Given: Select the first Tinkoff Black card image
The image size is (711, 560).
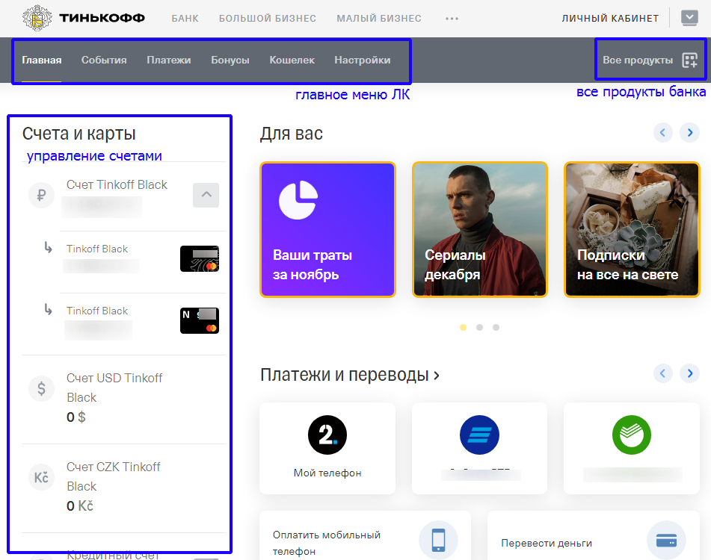Looking at the screenshot, I should pos(200,258).
